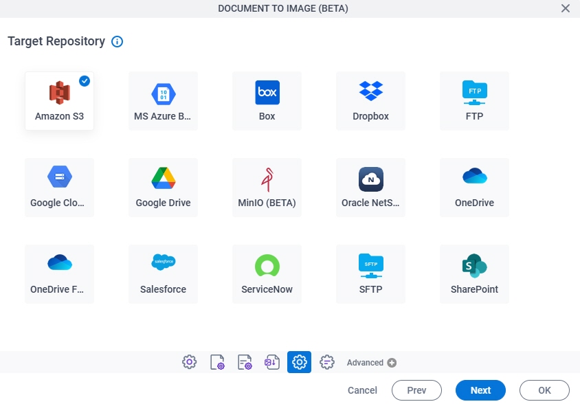Choose the OneDrive repository tile
Viewport: 580px width, 404px height.
474,187
